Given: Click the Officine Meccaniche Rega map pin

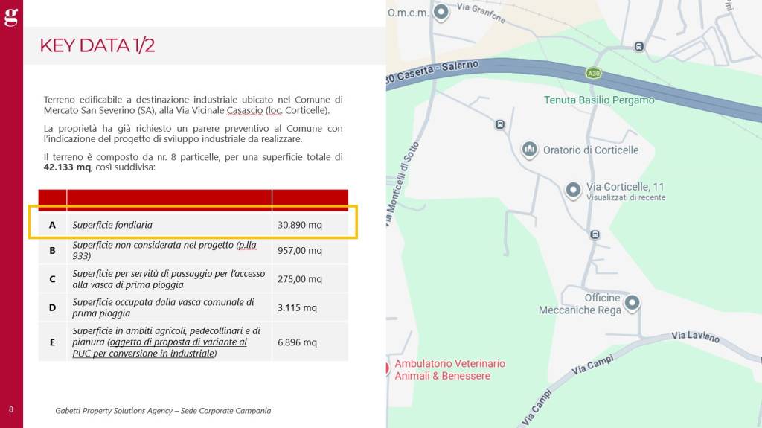Looking at the screenshot, I should coord(632,303).
